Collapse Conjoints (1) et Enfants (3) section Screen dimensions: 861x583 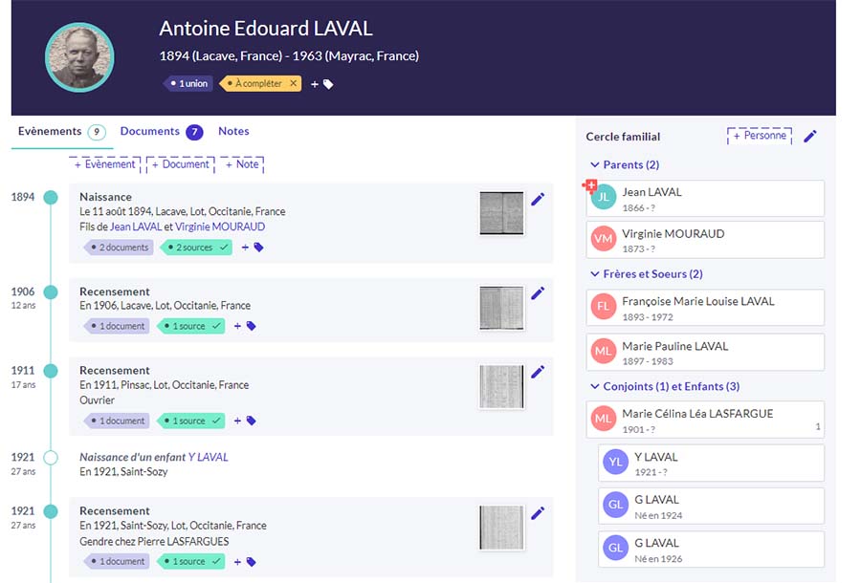point(595,387)
